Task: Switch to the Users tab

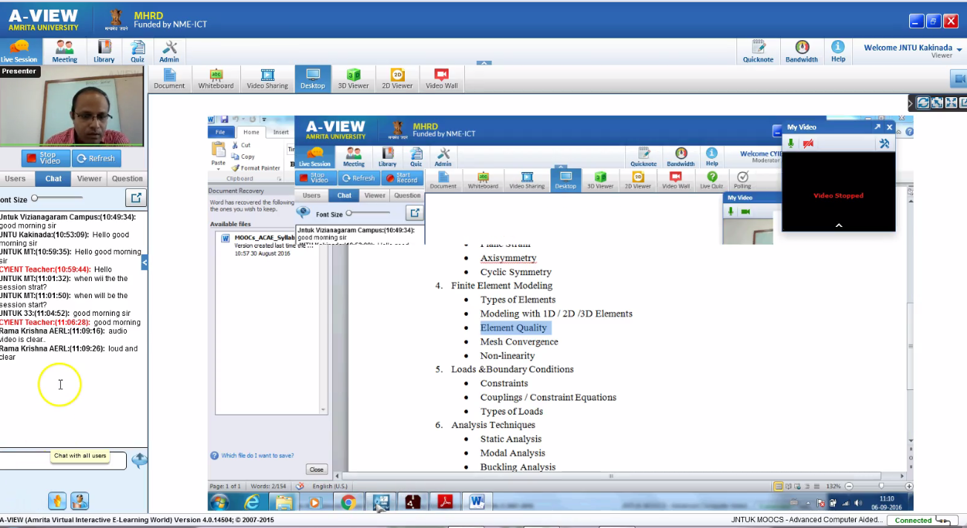Action: (16, 179)
